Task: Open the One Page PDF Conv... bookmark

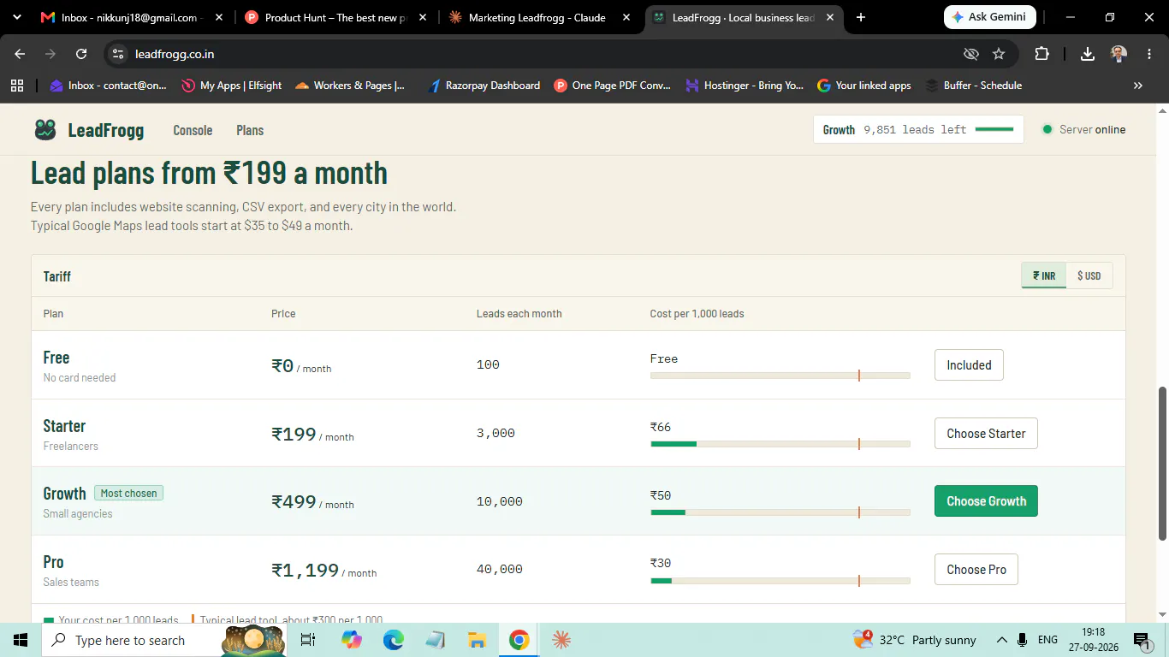Action: pos(613,86)
